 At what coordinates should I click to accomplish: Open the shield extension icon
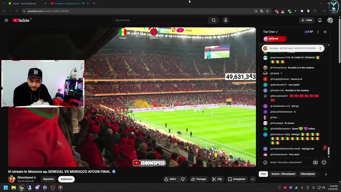point(308,11)
